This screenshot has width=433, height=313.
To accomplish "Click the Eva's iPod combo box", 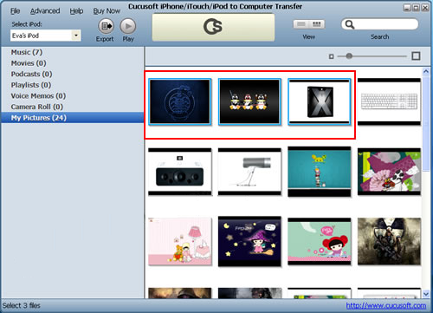I will 45,36.
